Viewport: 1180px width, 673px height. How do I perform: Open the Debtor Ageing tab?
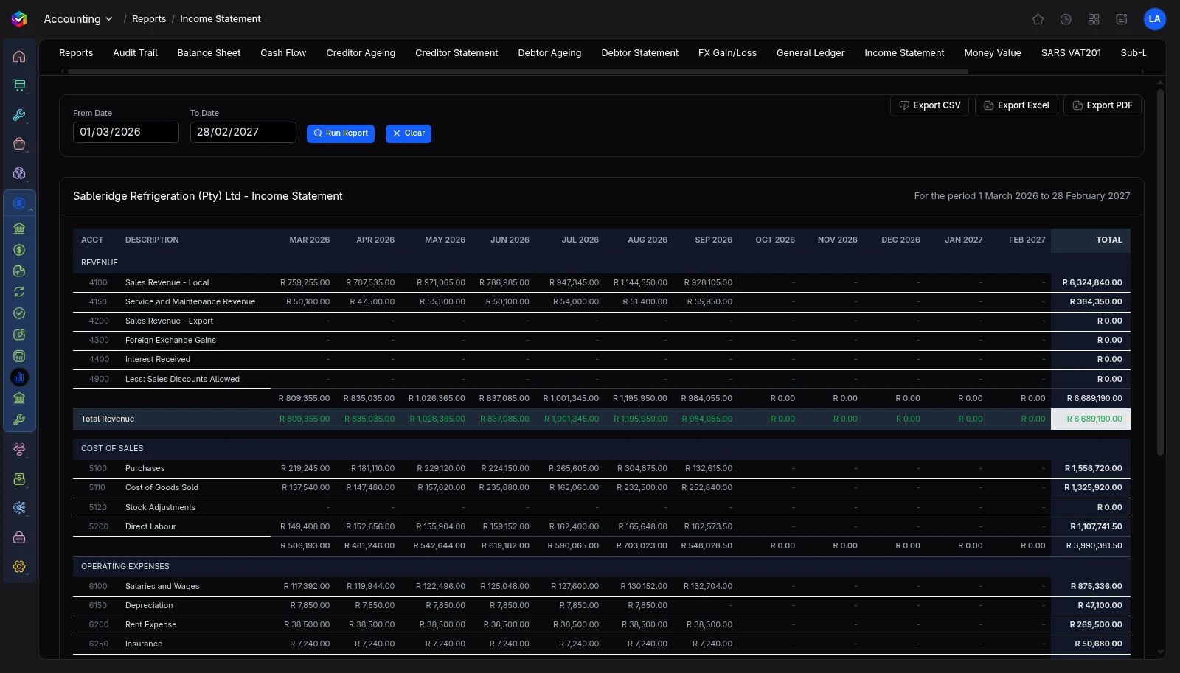click(549, 53)
